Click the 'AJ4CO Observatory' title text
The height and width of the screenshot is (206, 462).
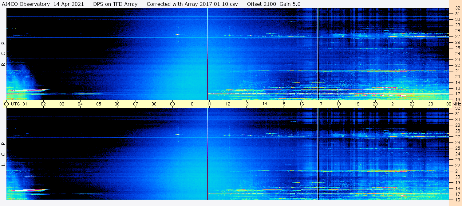26,4
